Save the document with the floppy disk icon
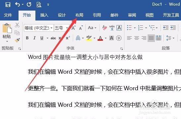 [x=8, y=5]
